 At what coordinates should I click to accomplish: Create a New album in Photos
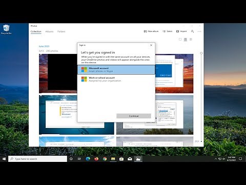[x=151, y=31]
